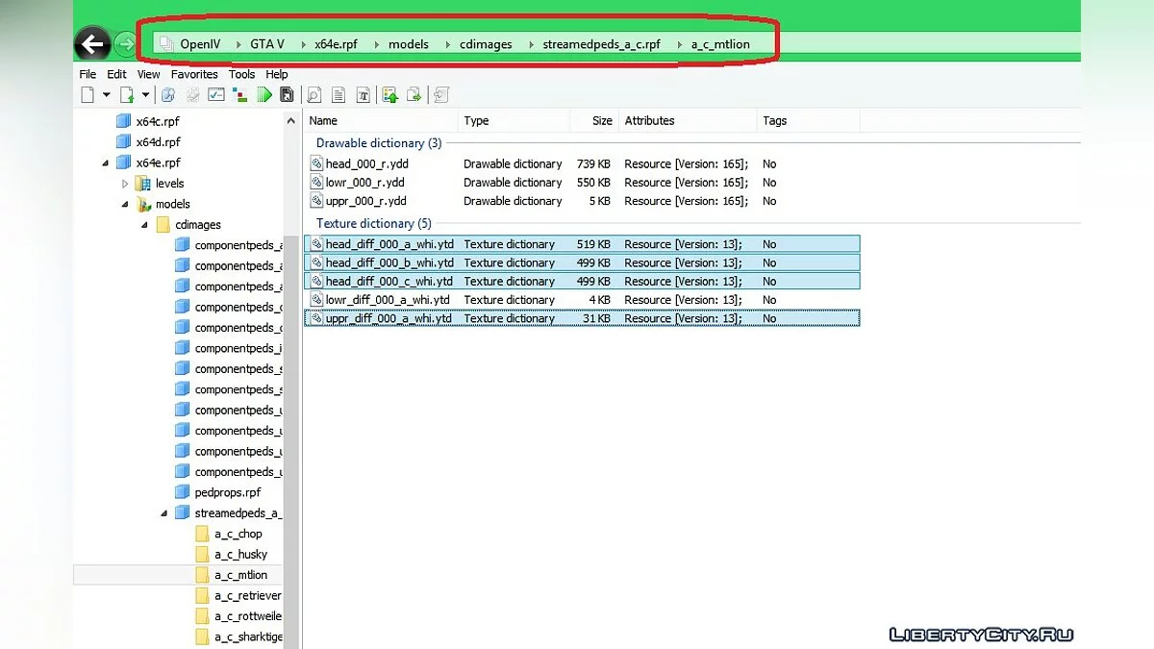Click the dark floppy disk save icon
The height and width of the screenshot is (649, 1154).
287,94
